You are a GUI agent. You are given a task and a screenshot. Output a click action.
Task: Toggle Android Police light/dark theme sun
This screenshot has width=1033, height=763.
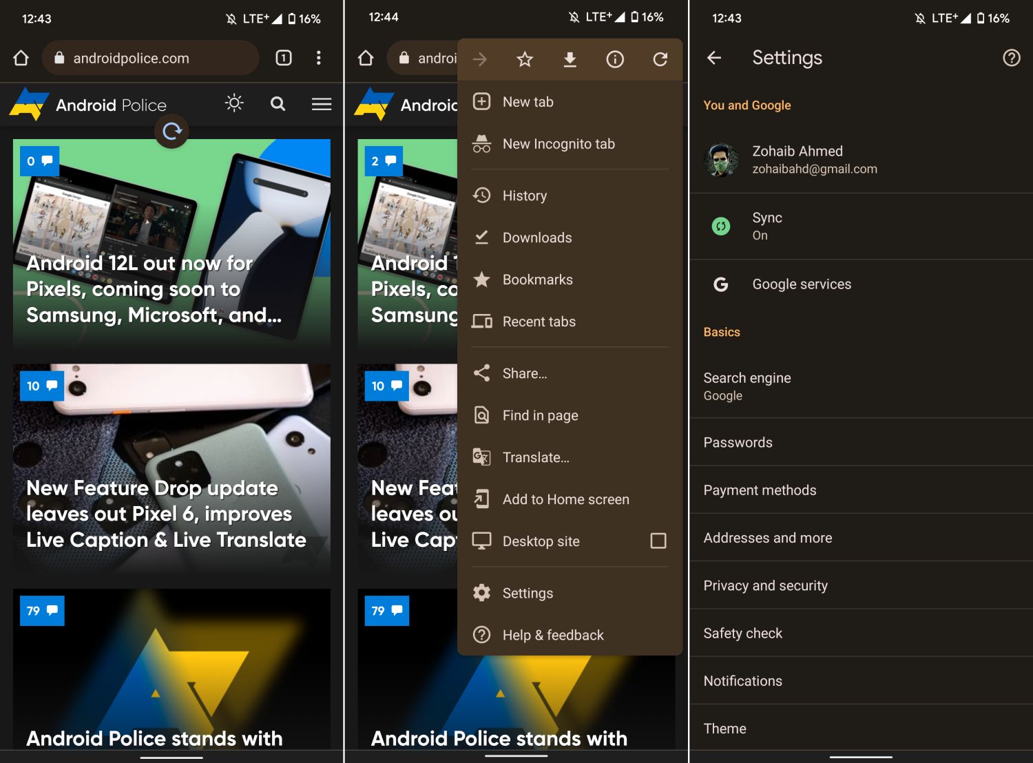tap(234, 104)
